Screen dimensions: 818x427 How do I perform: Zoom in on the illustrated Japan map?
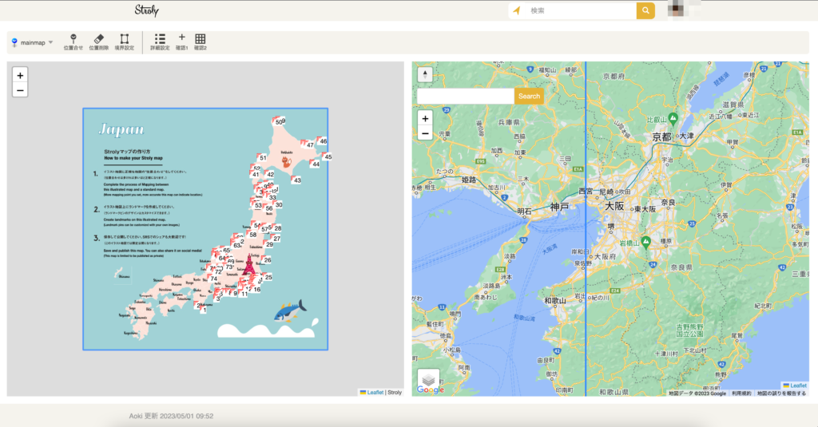[x=20, y=76]
